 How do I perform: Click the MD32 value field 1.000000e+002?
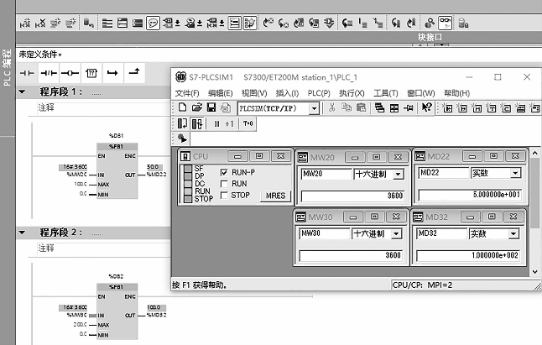(x=467, y=255)
